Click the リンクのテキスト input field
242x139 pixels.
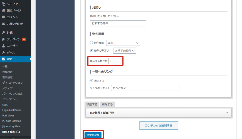tap(145, 88)
